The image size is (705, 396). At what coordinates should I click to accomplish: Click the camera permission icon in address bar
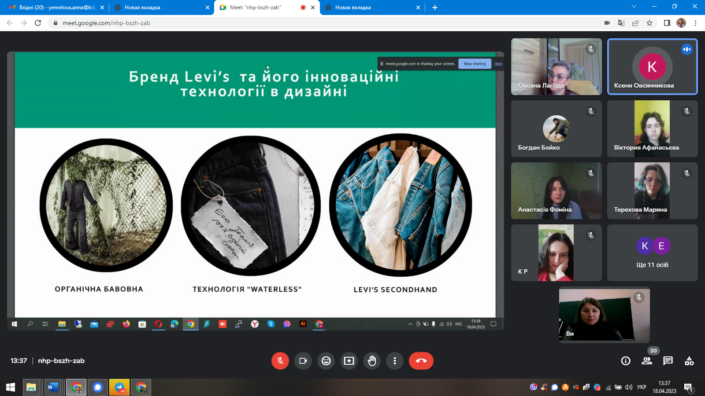607,23
